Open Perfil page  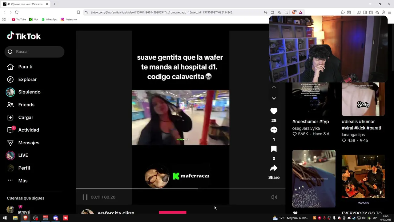click(24, 168)
